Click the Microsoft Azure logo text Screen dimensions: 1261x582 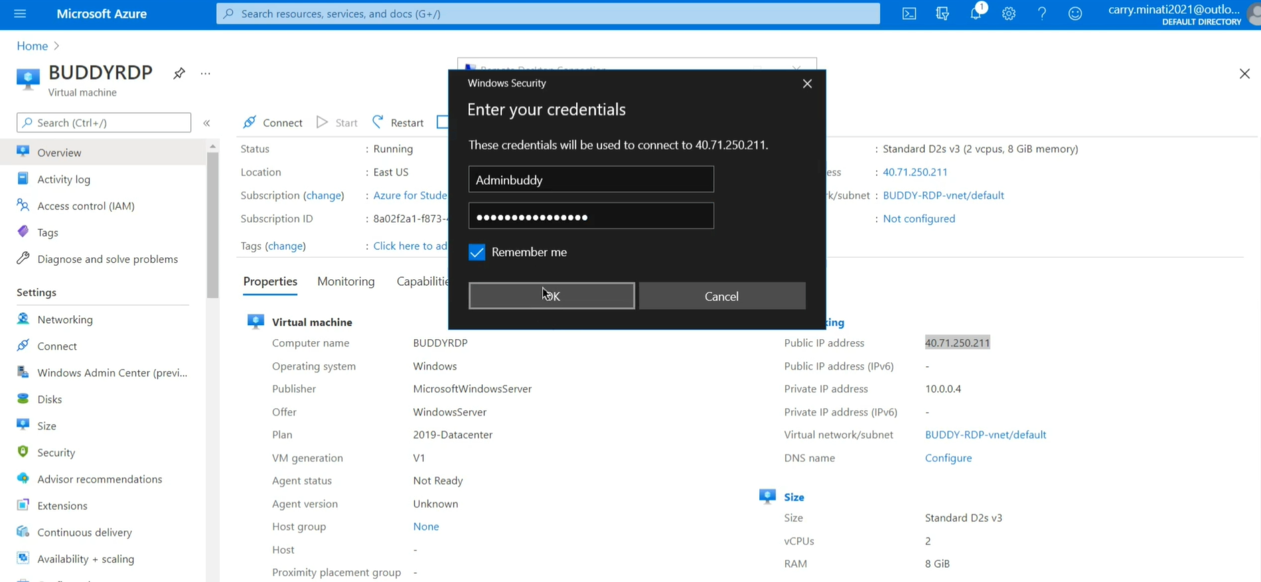(102, 14)
